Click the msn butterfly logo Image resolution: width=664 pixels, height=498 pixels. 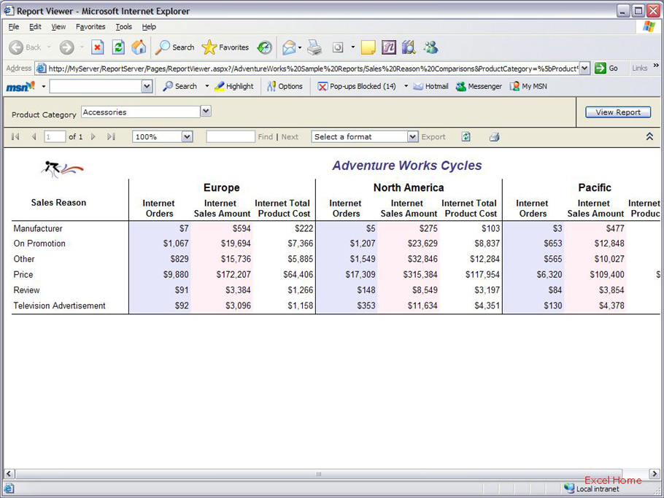click(x=20, y=86)
